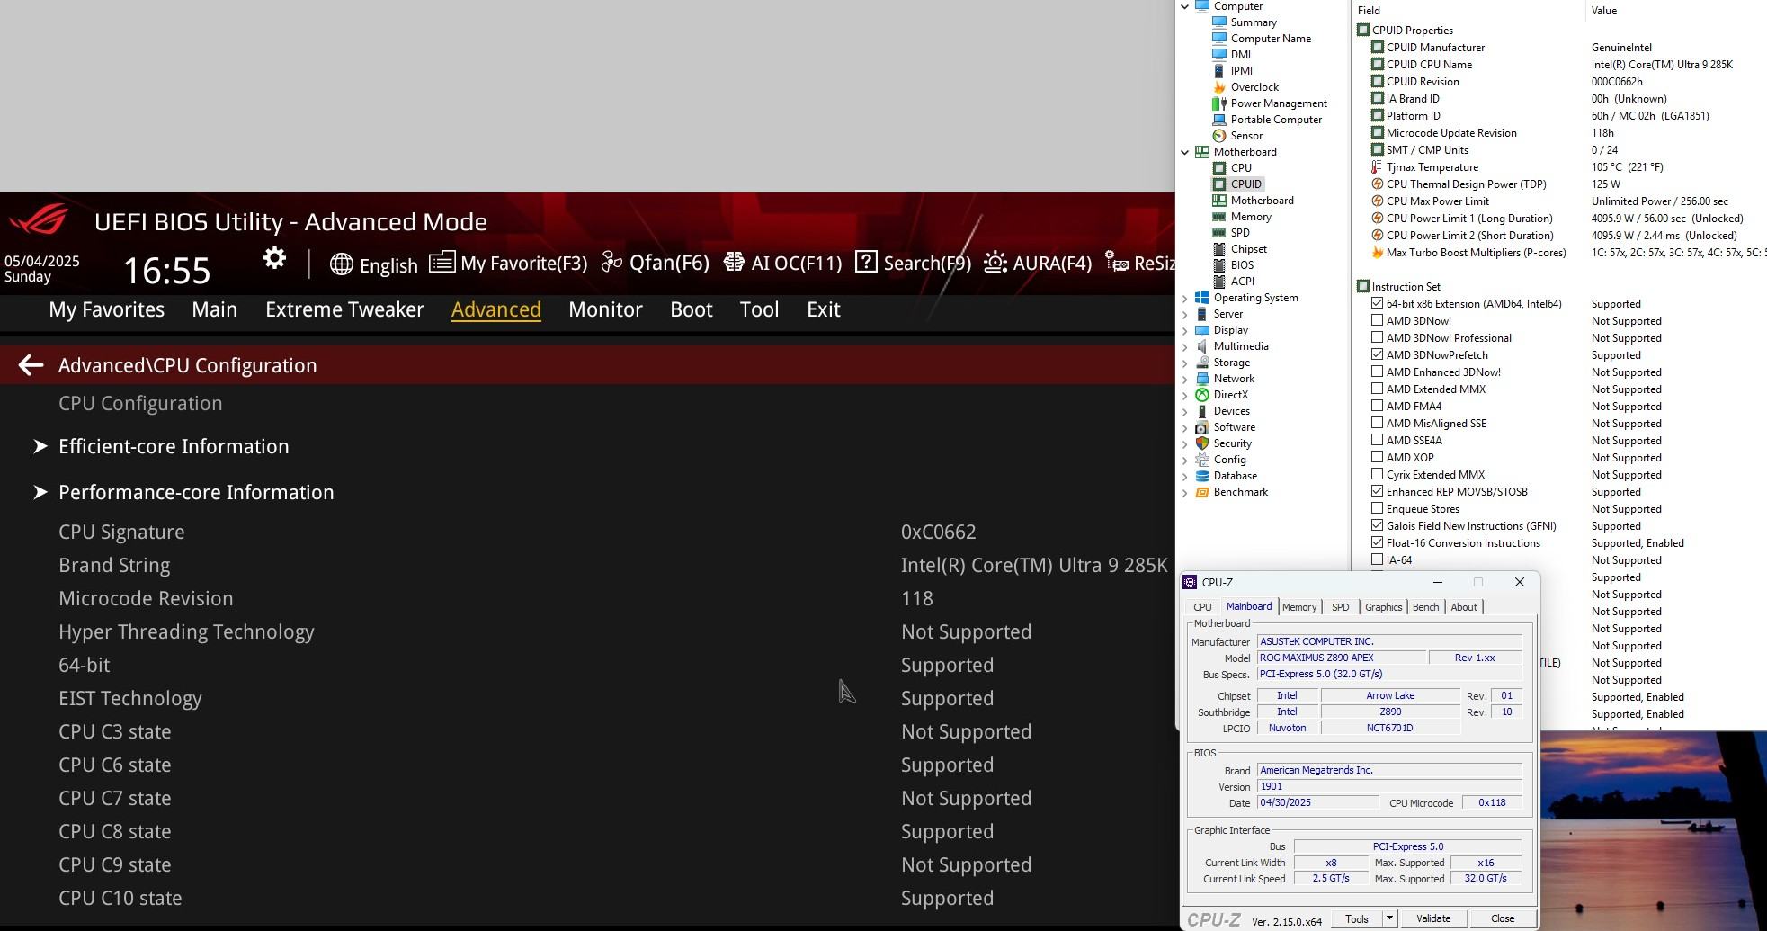Open My Favorite(F3) list

[x=508, y=264]
